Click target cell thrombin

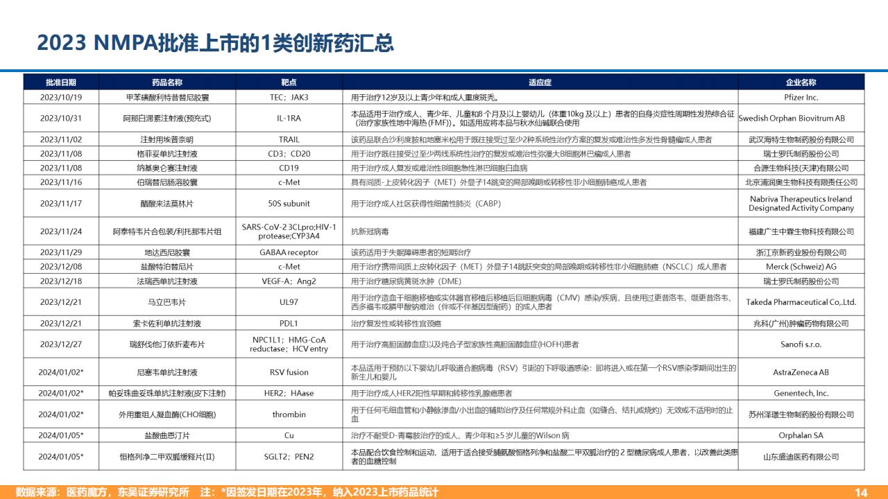tap(289, 414)
